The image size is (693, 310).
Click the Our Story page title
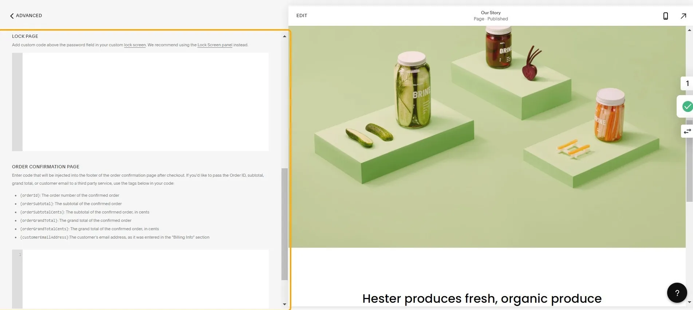tap(491, 13)
